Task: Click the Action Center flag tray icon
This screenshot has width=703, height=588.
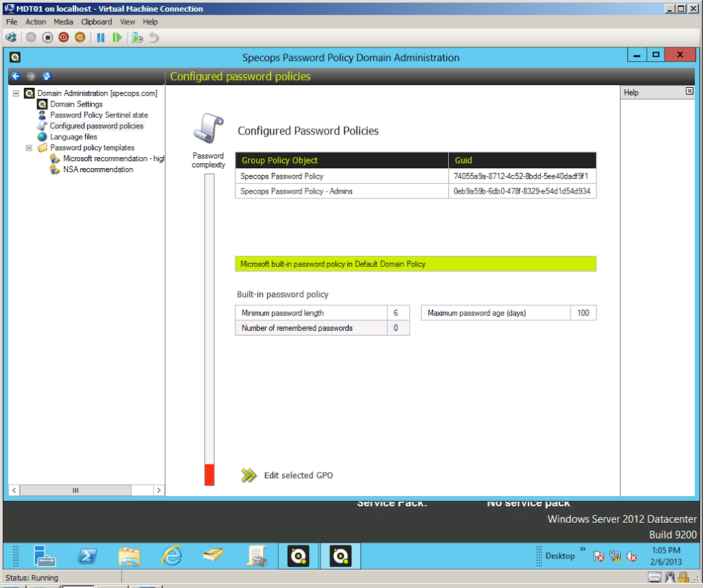Action: pos(599,556)
